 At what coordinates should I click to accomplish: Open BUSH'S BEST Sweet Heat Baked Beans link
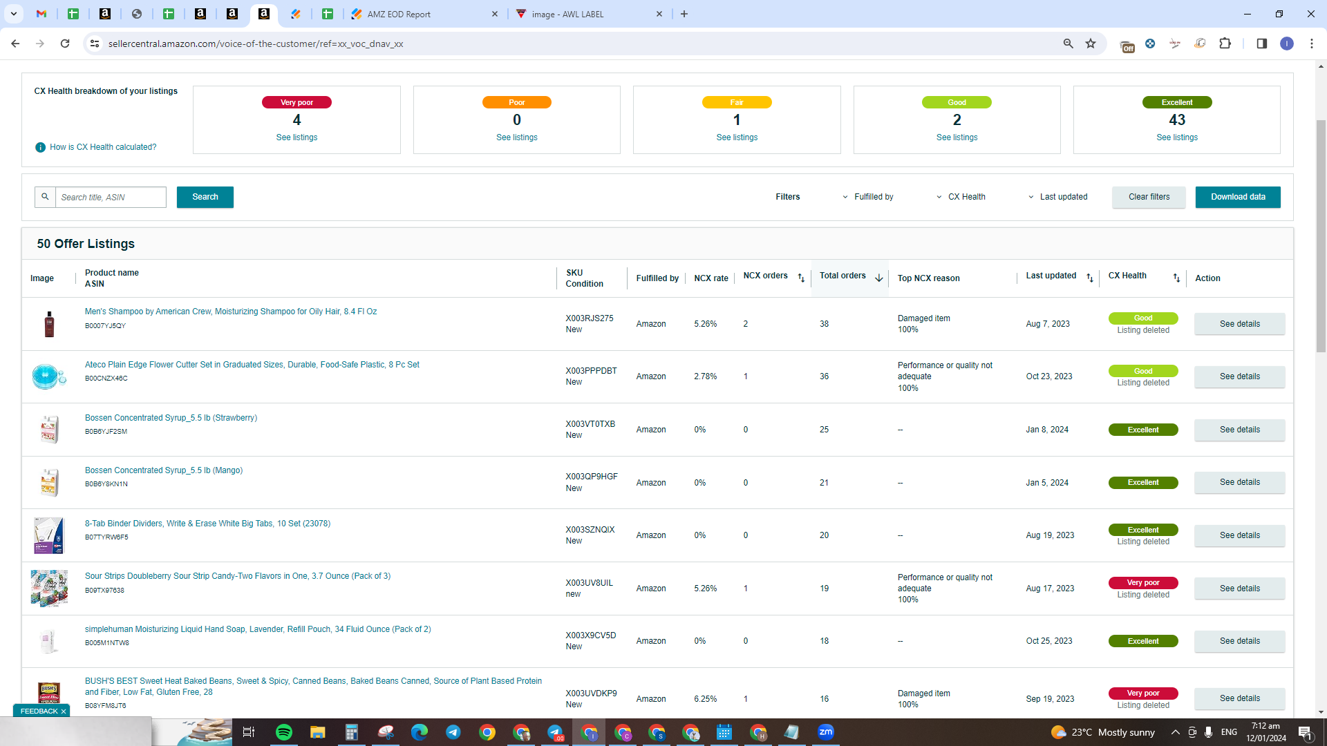313,687
